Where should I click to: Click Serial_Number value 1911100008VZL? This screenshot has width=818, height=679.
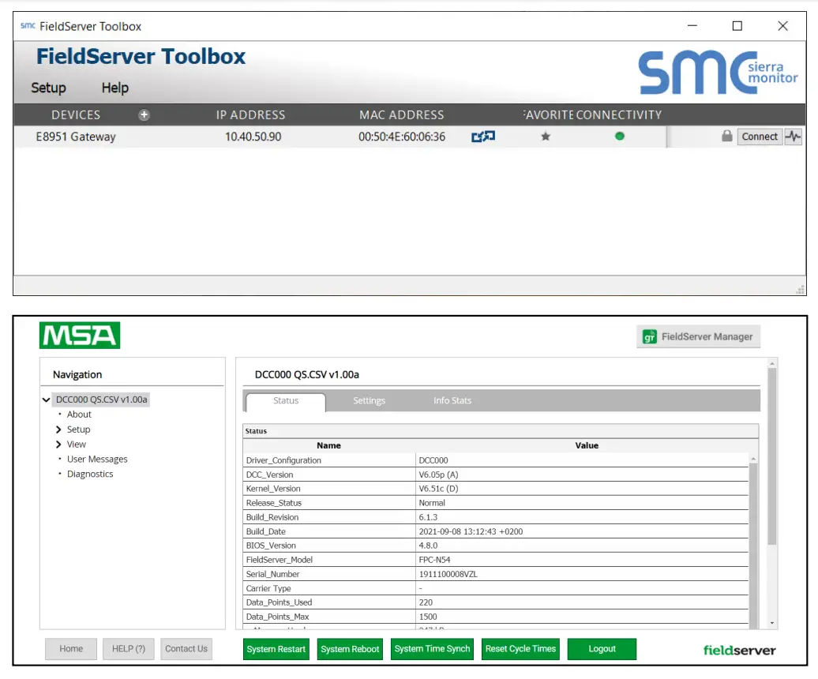point(448,574)
